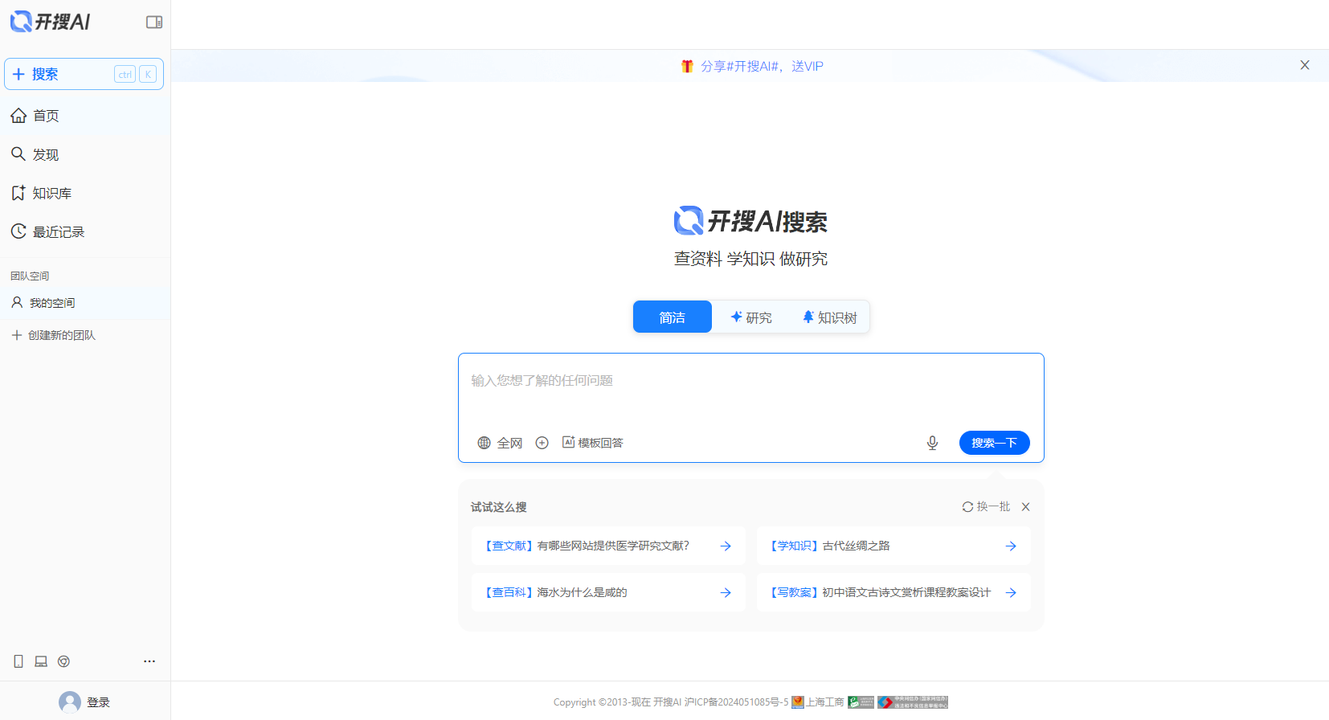Viewport: 1329px width, 720px height.
Task: Select 我的空间 under team space
Action: [x=84, y=303]
